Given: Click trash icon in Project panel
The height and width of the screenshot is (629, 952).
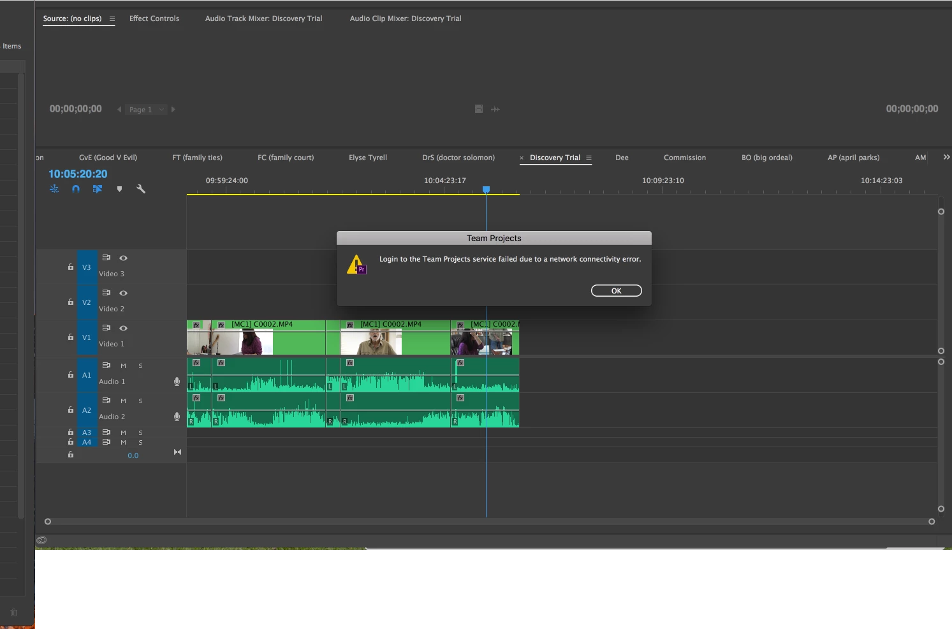Looking at the screenshot, I should coord(13,612).
